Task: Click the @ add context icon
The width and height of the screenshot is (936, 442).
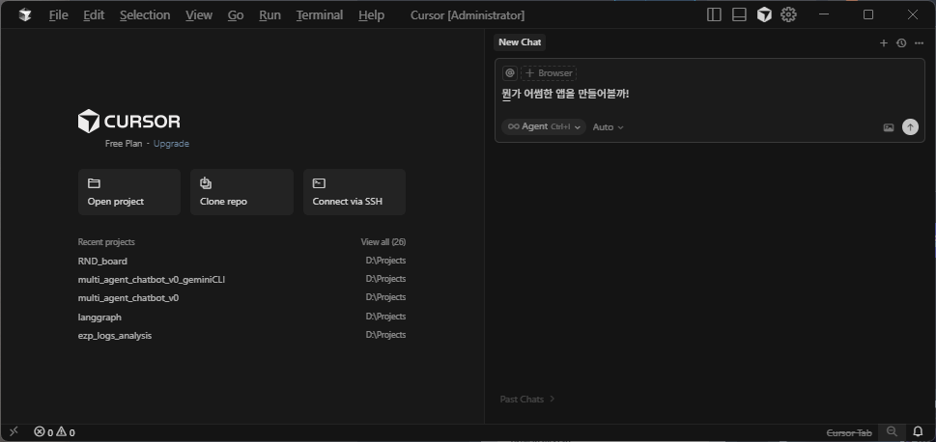Action: point(510,72)
